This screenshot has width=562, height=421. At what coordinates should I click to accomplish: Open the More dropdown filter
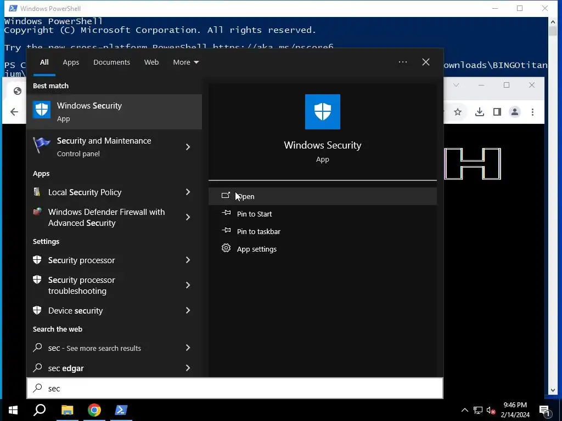pyautogui.click(x=186, y=62)
